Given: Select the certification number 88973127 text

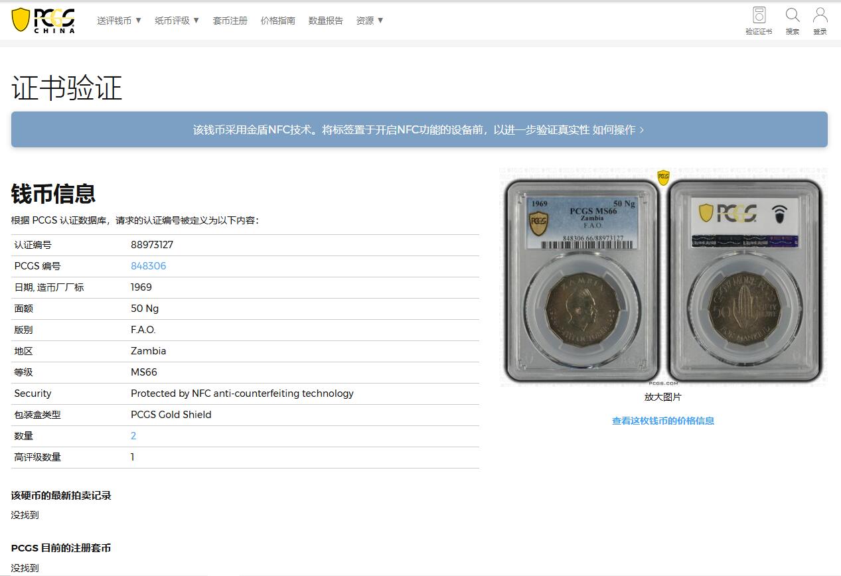Looking at the screenshot, I should click(152, 245).
